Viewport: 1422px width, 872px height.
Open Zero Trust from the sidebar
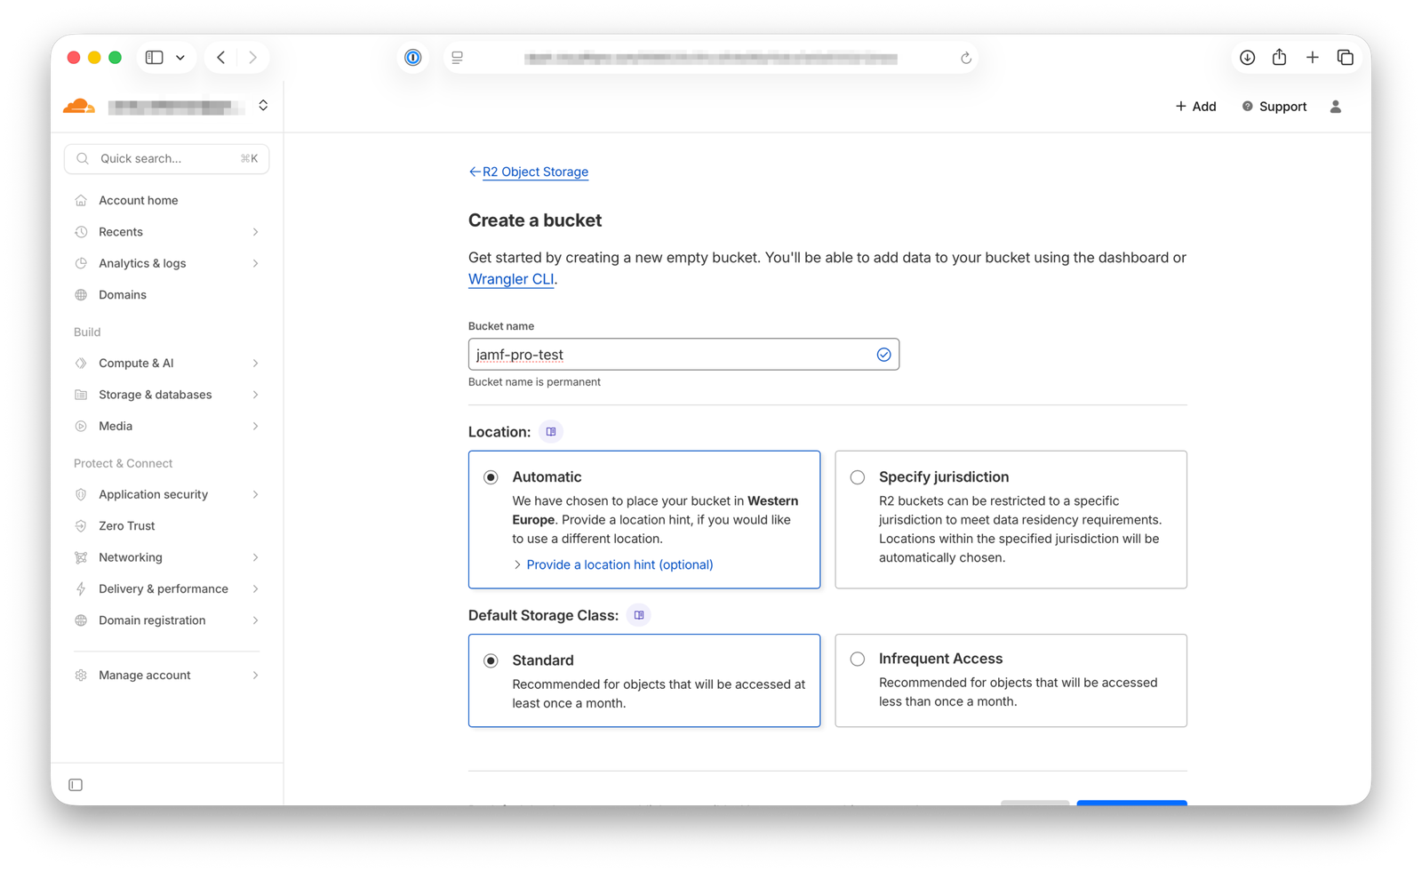pyautogui.click(x=127, y=526)
